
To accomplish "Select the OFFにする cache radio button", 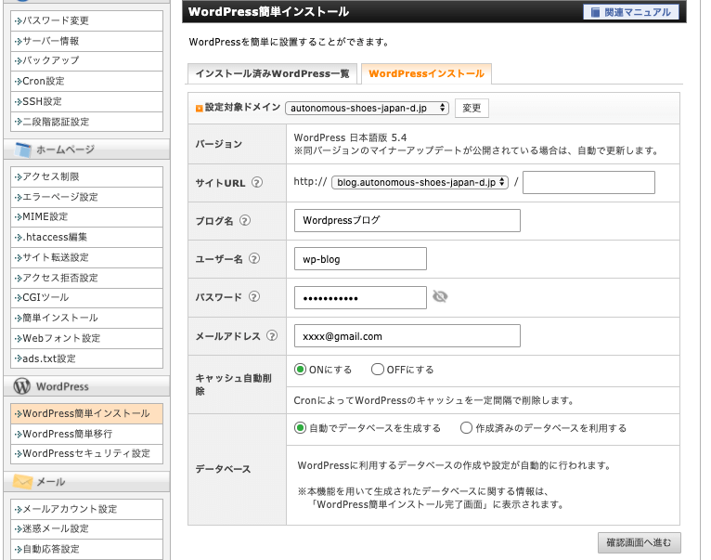I will pyautogui.click(x=377, y=370).
